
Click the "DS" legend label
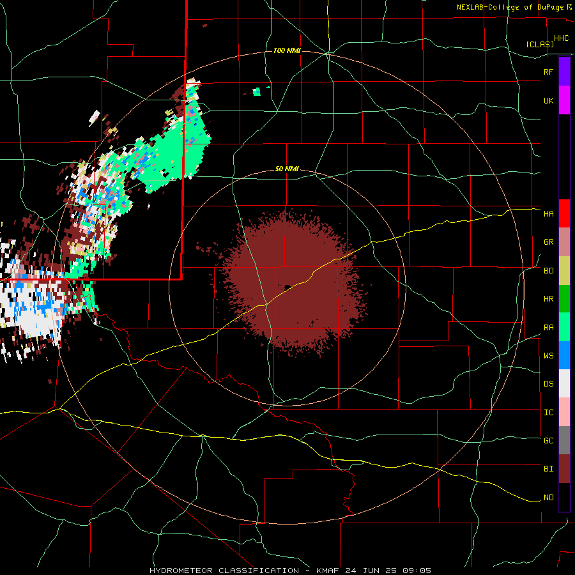[548, 384]
